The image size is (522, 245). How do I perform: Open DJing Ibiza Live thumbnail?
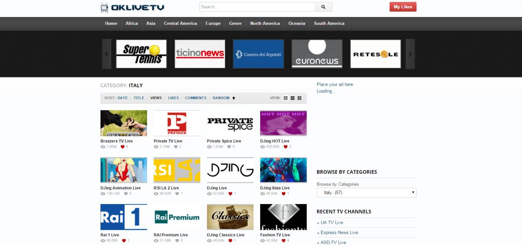(283, 170)
